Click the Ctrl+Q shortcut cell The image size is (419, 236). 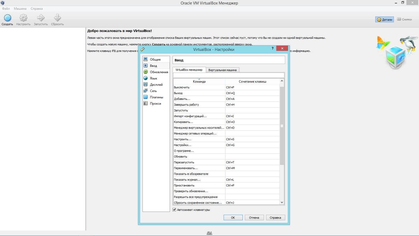click(252, 93)
